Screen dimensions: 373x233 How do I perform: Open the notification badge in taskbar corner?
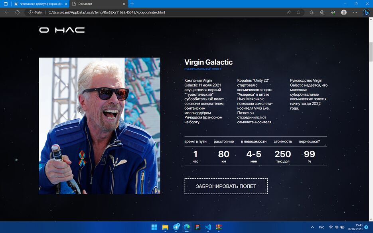pos(366,227)
